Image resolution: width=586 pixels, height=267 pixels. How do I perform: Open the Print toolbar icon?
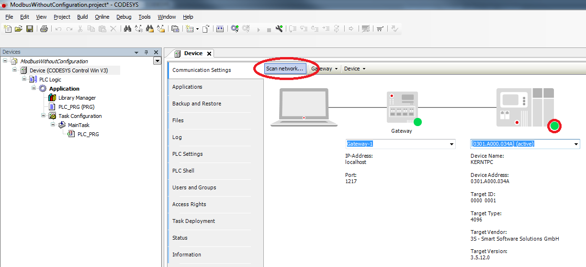click(44, 29)
